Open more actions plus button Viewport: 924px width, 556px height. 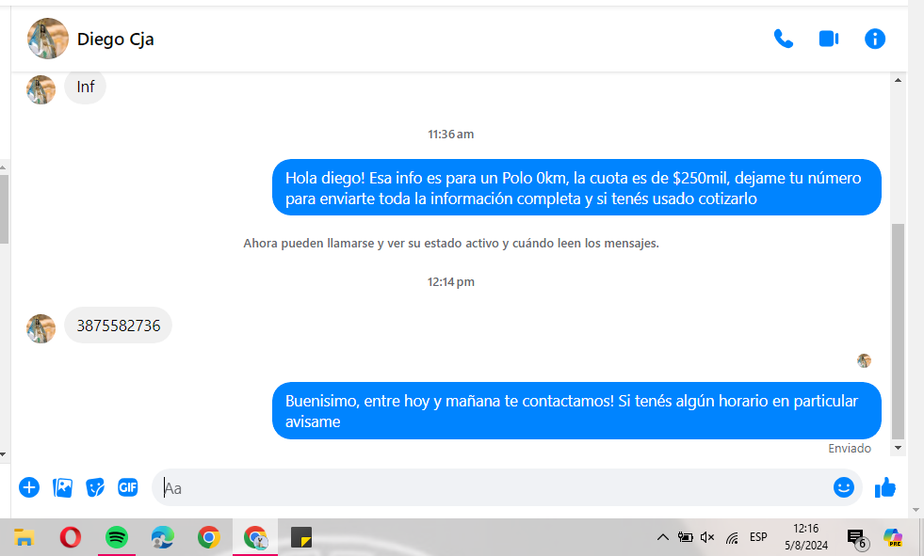[29, 487]
